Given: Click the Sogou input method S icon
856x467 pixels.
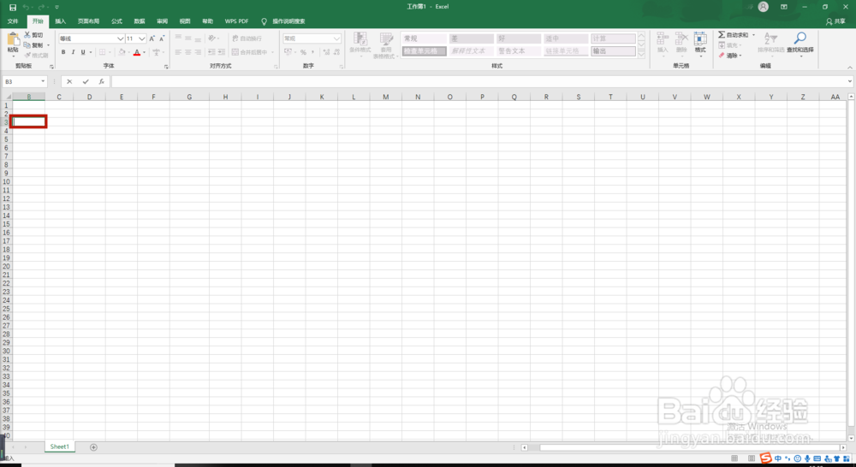Looking at the screenshot, I should click(x=766, y=458).
